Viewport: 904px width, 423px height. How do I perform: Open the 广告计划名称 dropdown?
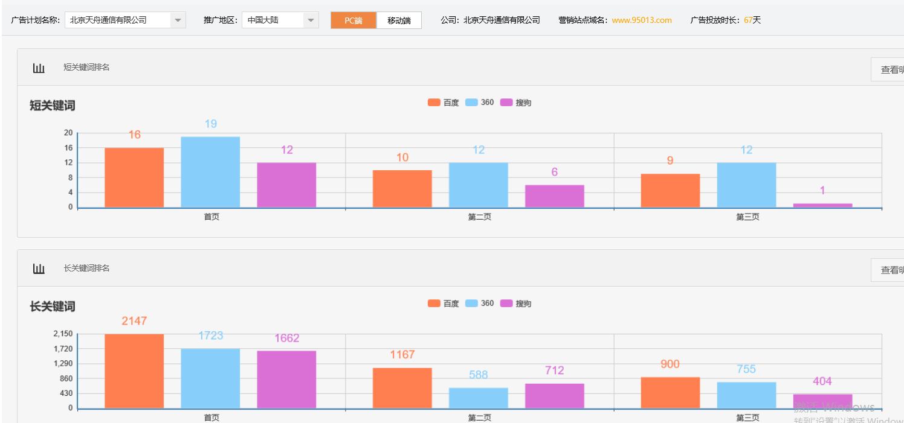pos(177,19)
